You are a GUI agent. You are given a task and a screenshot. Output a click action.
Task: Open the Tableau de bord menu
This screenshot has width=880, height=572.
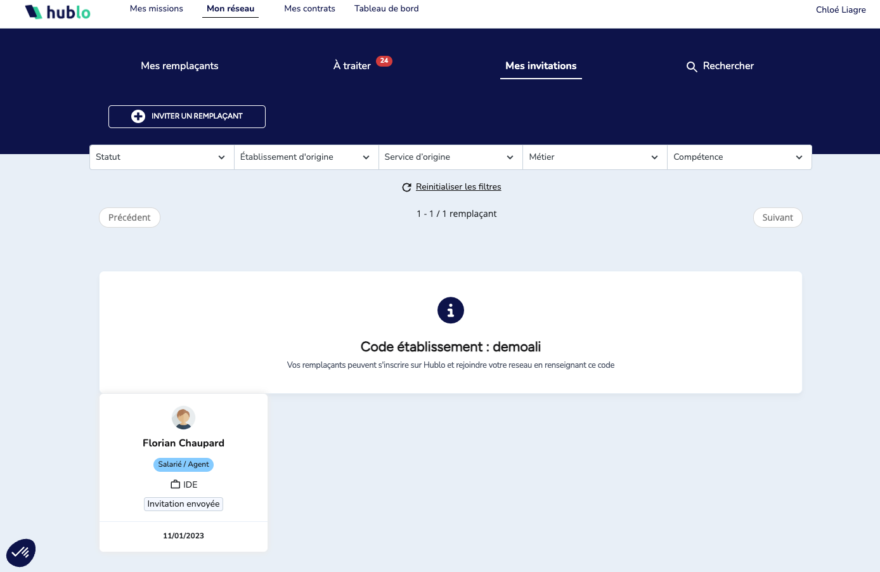coord(386,9)
